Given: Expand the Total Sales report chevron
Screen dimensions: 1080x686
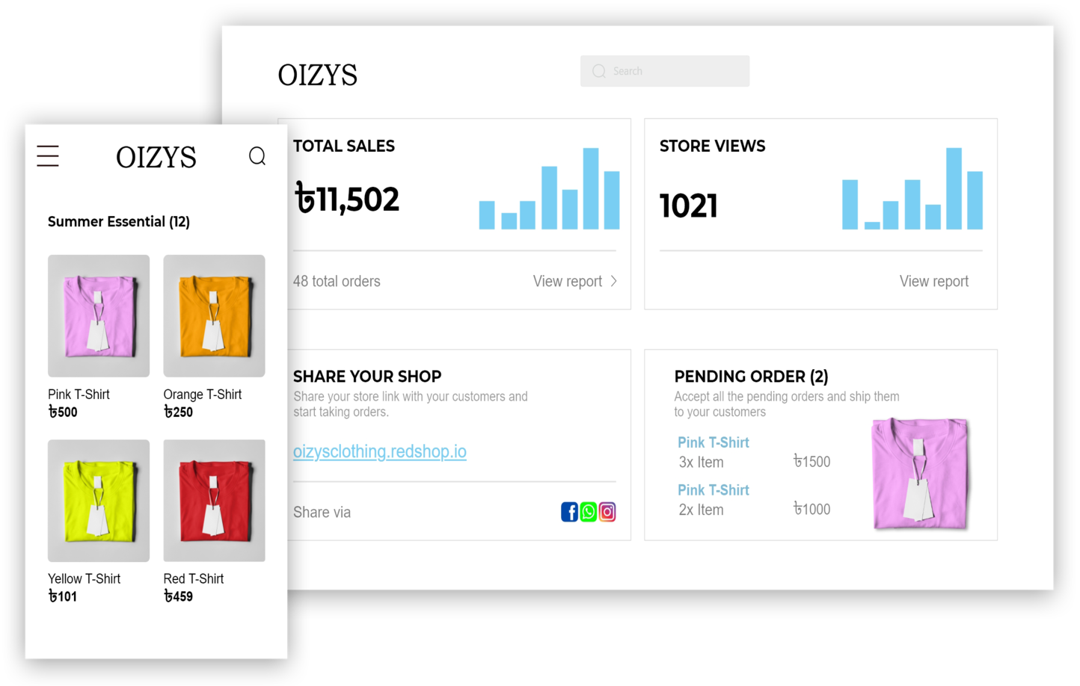Looking at the screenshot, I should coord(614,281).
